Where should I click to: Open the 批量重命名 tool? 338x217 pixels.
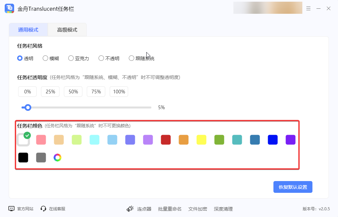click(x=170, y=209)
